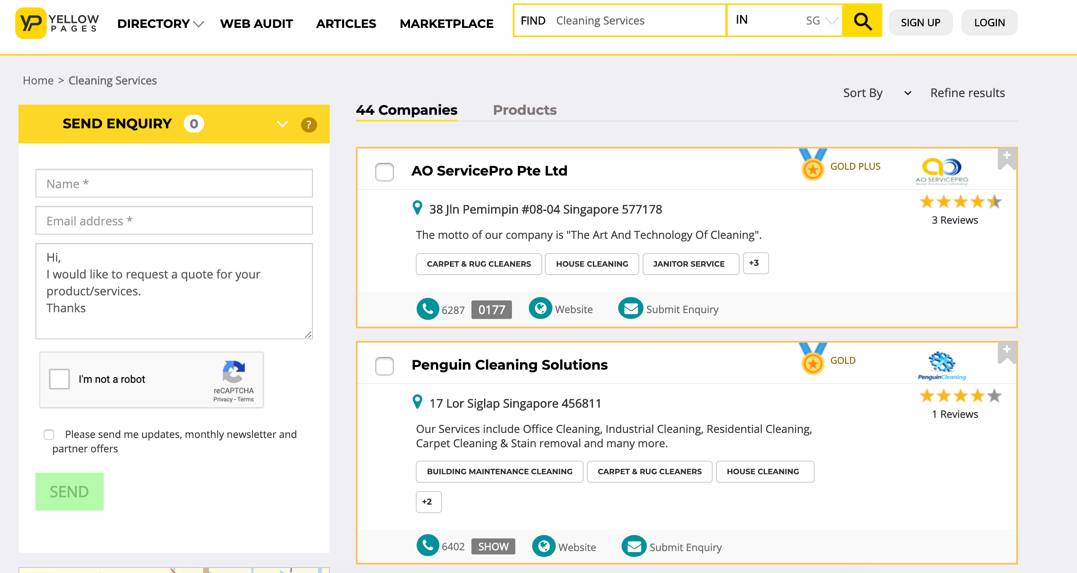Open the Marketplace menu item
Screen dimensions: 1077x573
point(446,24)
